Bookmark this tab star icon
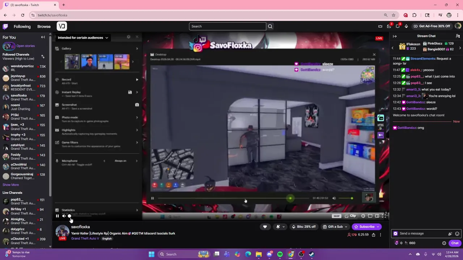This screenshot has height=260, width=463. click(394, 15)
